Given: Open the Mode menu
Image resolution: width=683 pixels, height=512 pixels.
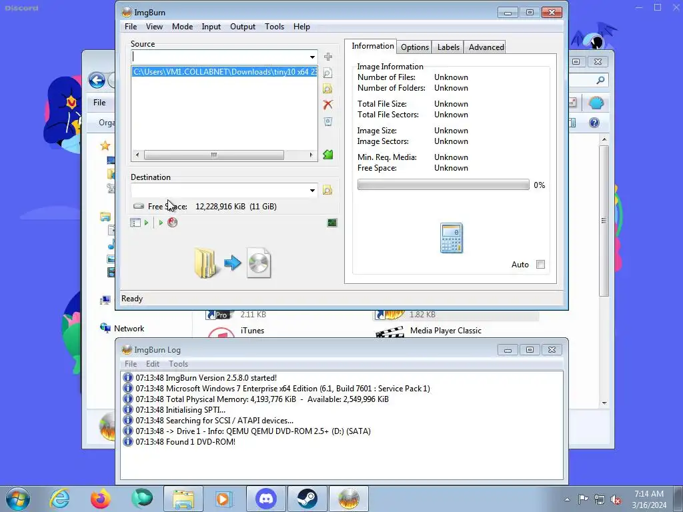Looking at the screenshot, I should point(183,27).
